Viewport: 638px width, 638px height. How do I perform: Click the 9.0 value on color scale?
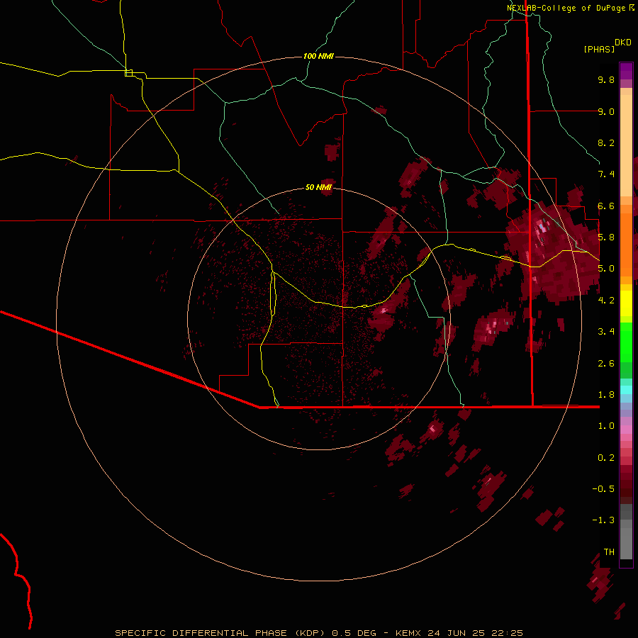[606, 111]
